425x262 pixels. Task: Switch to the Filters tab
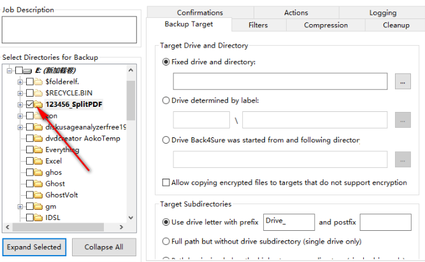[x=258, y=25]
